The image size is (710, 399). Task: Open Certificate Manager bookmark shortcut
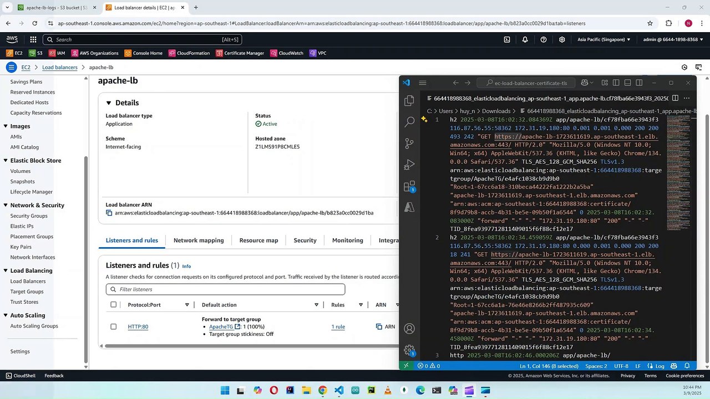click(x=240, y=53)
